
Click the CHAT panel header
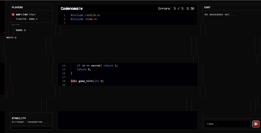207,7
